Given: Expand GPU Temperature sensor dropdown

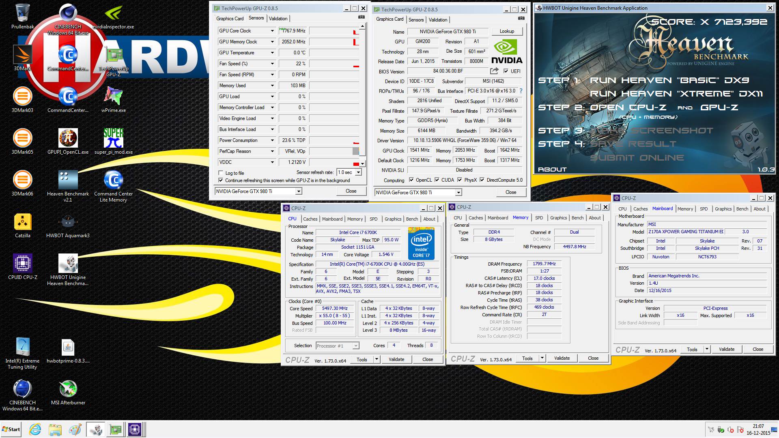Looking at the screenshot, I should click(272, 53).
